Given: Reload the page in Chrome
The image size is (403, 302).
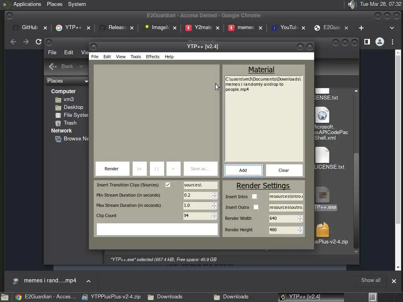Looking at the screenshot, I should 39,42.
